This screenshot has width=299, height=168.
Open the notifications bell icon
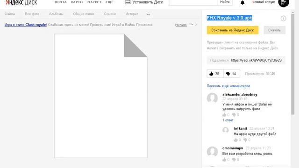242,2
